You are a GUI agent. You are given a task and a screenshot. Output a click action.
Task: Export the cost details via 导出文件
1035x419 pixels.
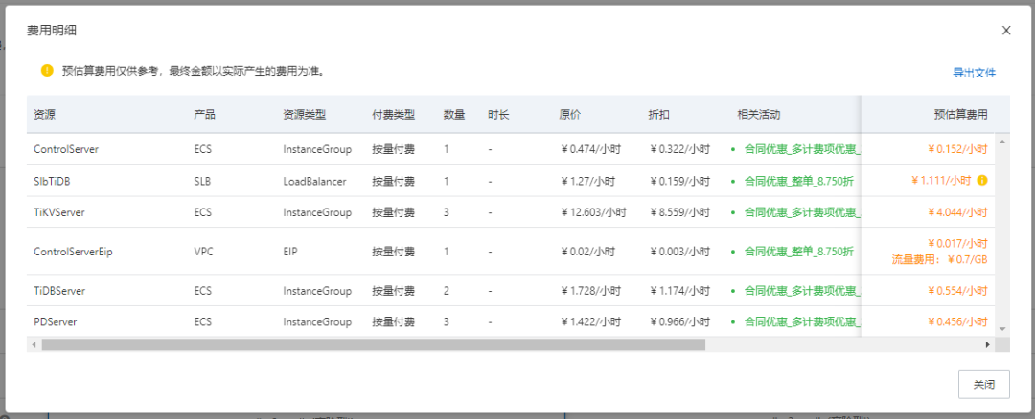pyautogui.click(x=974, y=73)
